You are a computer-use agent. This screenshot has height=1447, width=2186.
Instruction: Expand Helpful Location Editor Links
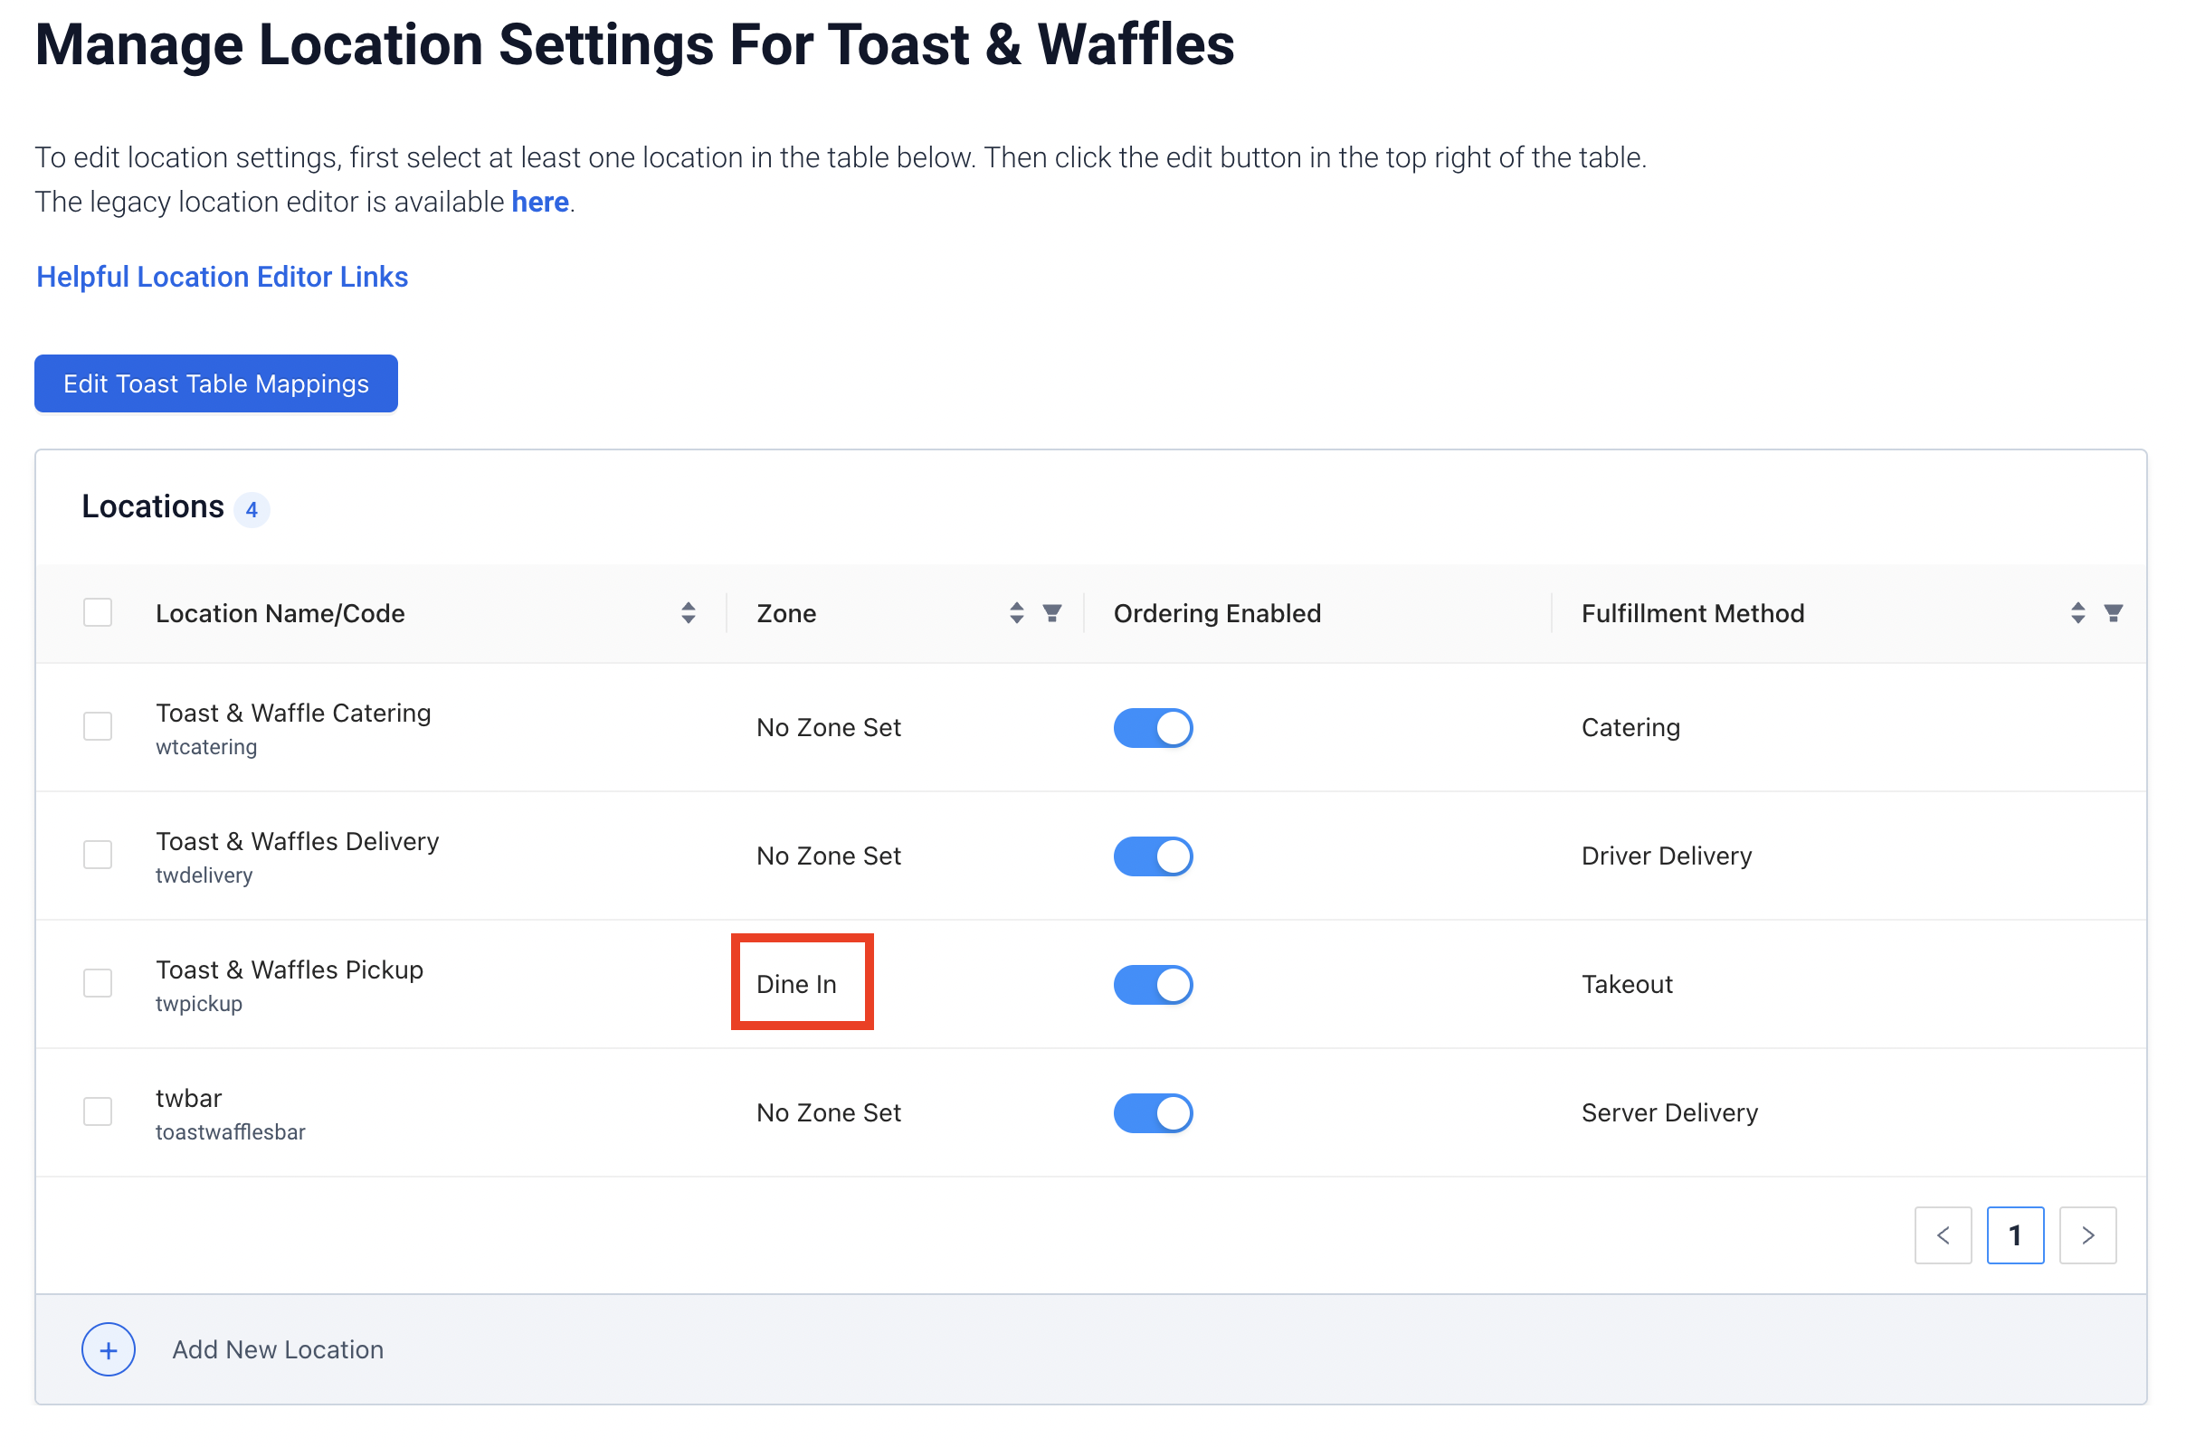[x=222, y=277]
